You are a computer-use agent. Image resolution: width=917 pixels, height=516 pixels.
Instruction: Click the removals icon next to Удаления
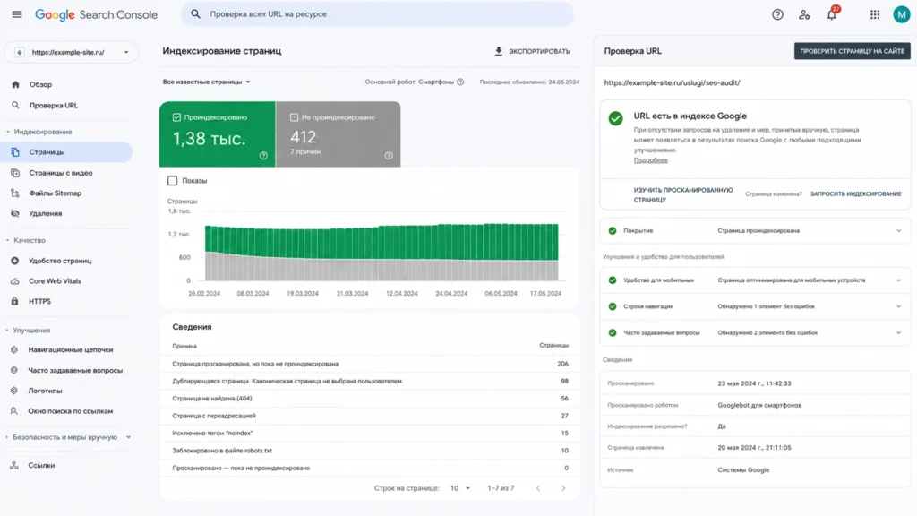15,213
